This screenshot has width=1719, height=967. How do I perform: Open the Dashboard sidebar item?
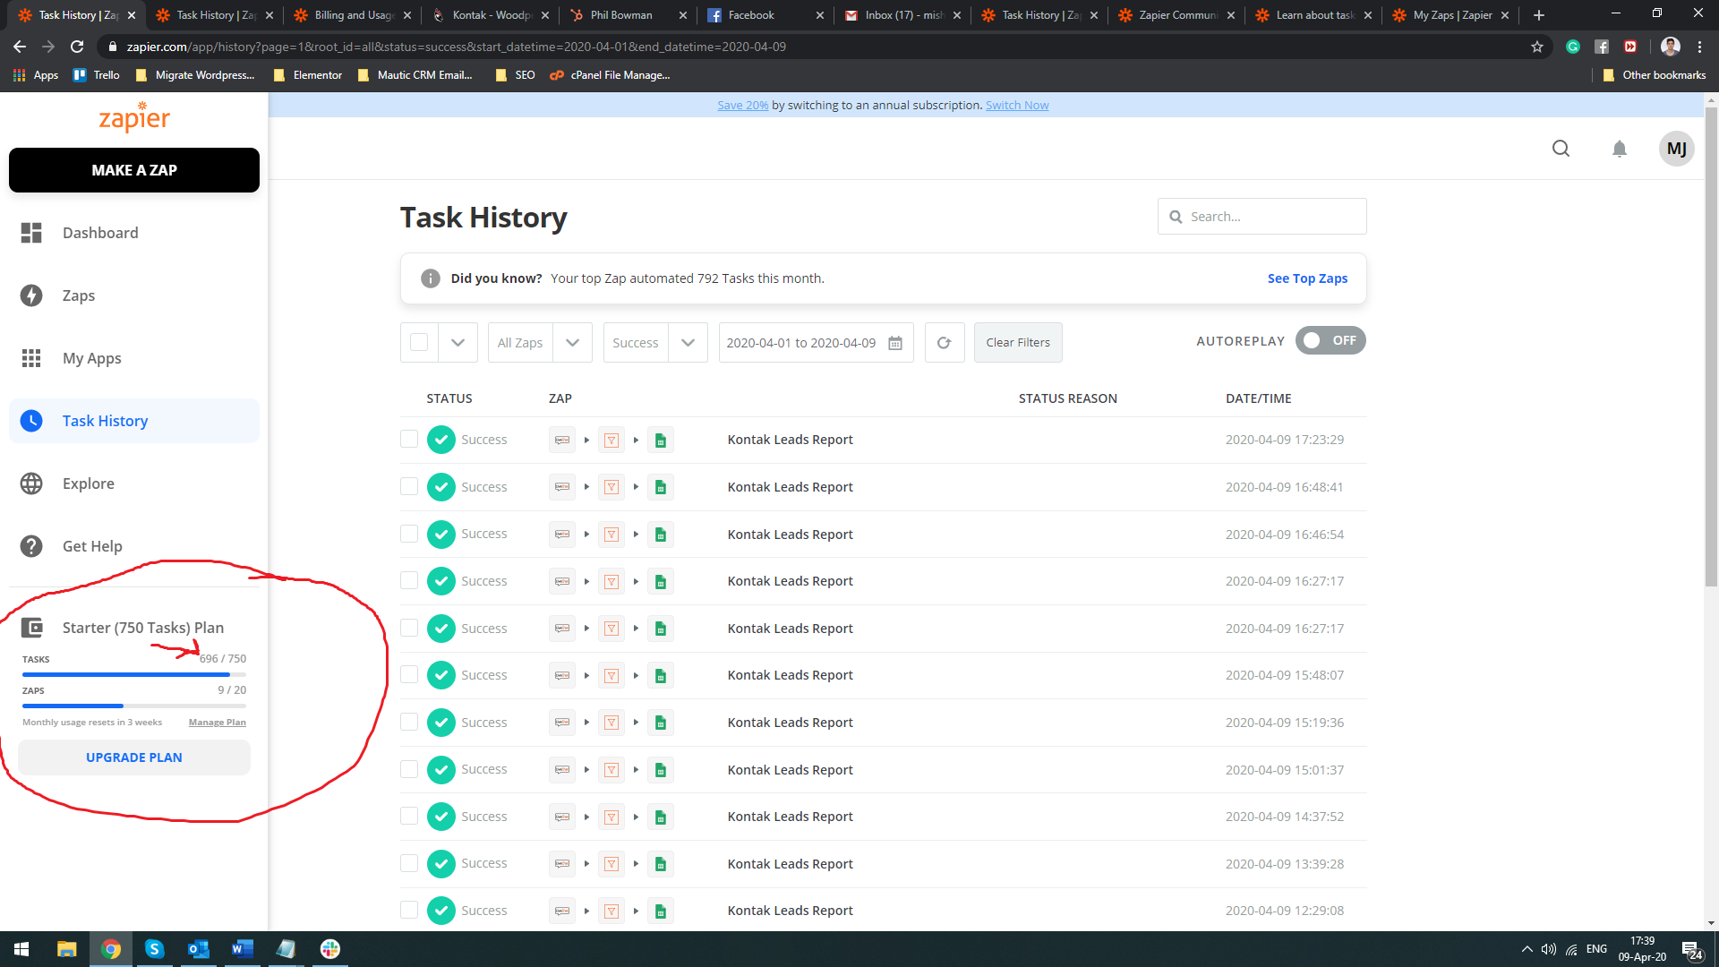134,233
